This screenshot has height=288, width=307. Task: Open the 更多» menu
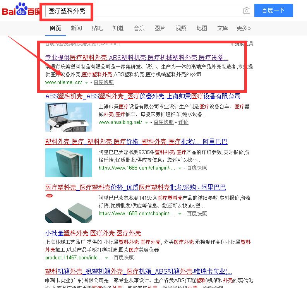(x=244, y=28)
